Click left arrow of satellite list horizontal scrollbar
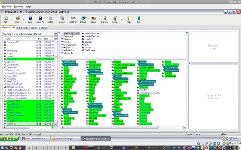The height and width of the screenshot is (150, 241). pyautogui.click(x=4, y=127)
